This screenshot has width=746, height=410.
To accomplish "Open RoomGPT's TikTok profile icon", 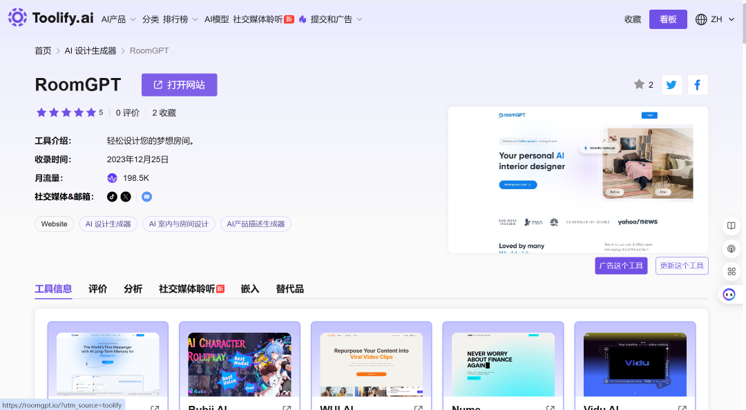I will 112,197.
